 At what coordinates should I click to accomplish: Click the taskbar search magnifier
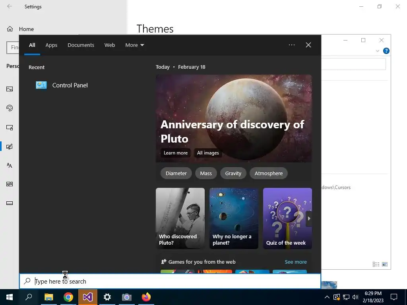(29, 297)
